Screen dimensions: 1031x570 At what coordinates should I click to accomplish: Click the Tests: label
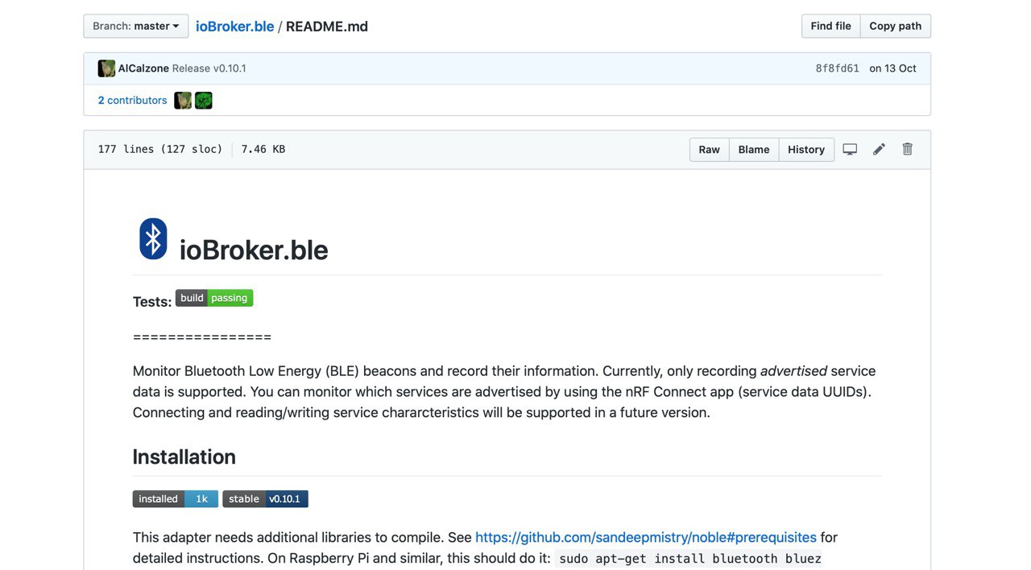click(152, 302)
